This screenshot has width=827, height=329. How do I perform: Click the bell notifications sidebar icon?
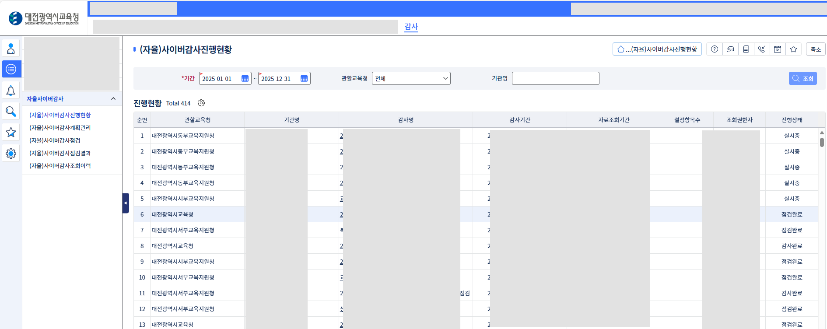click(11, 91)
